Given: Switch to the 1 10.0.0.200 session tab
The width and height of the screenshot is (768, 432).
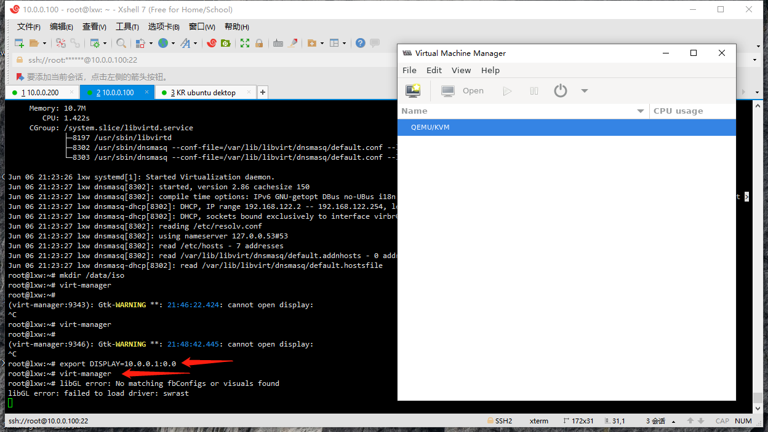Looking at the screenshot, I should (x=40, y=92).
